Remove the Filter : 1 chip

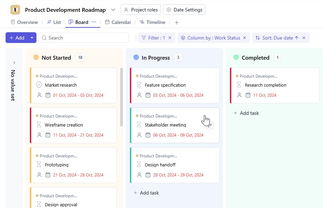(170, 38)
